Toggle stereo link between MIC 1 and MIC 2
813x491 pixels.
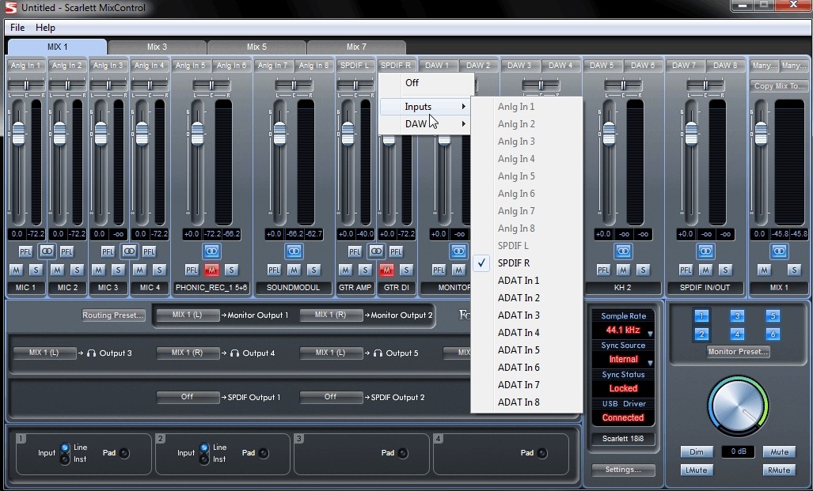[47, 251]
